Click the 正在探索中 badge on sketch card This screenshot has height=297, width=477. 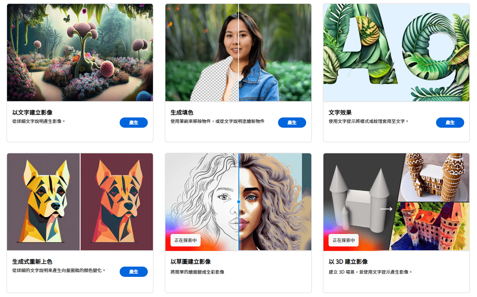186,240
